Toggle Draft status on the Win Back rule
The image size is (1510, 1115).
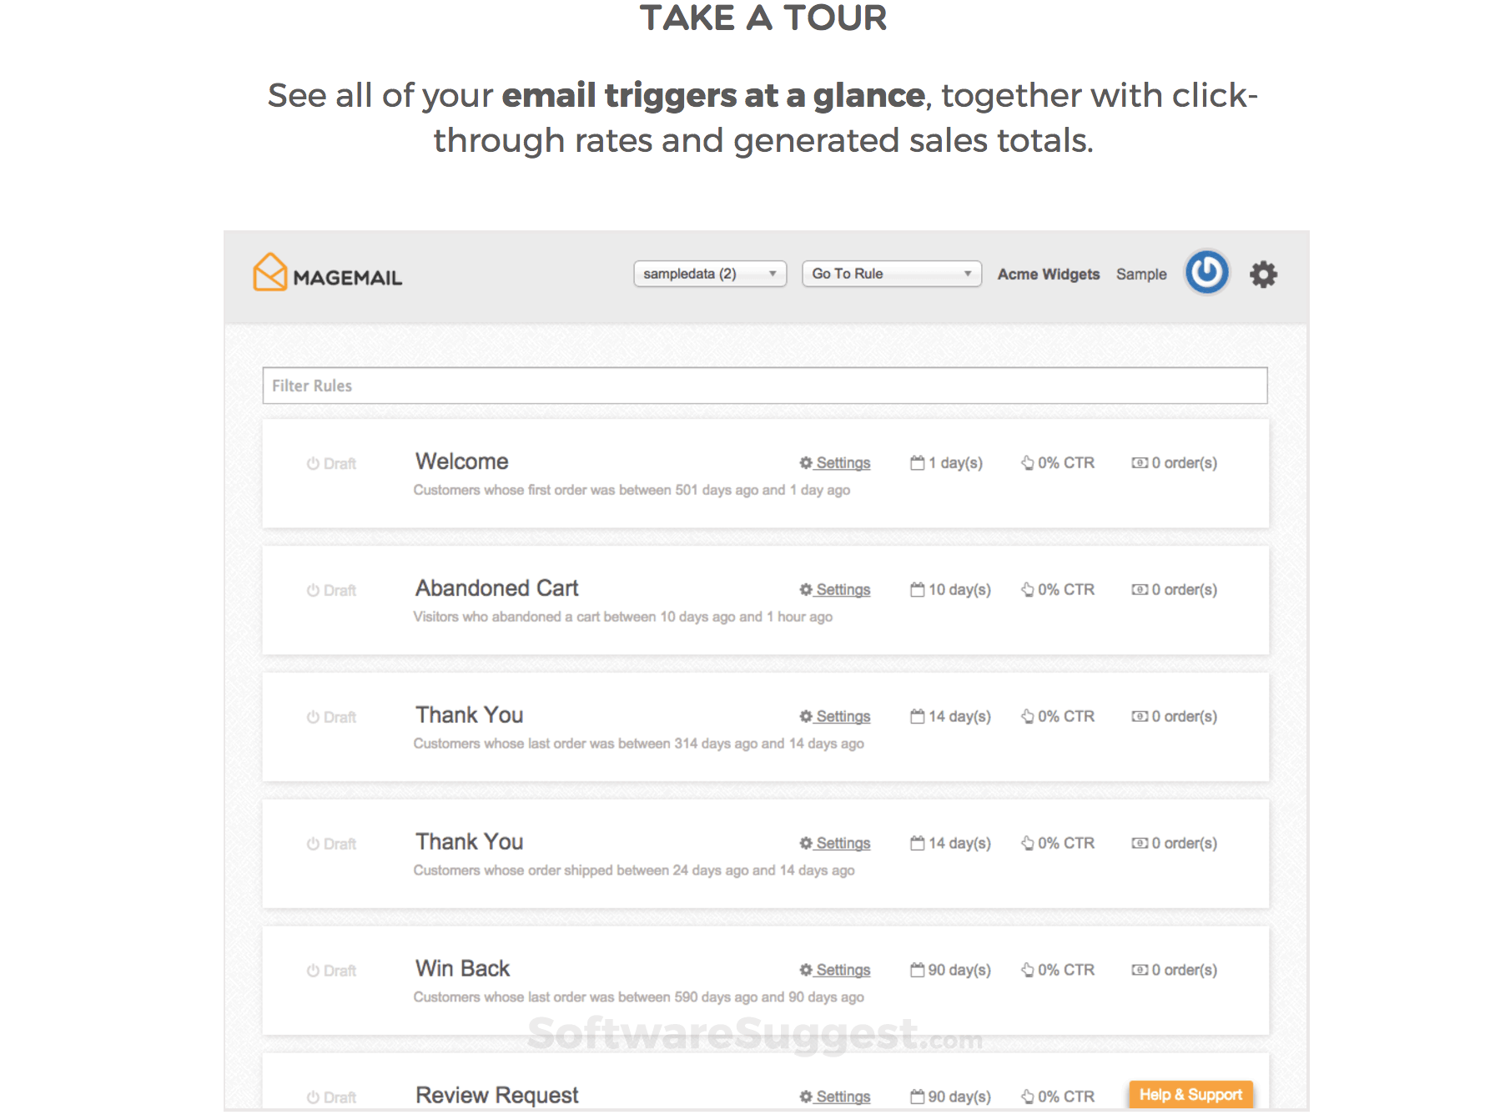(x=311, y=969)
